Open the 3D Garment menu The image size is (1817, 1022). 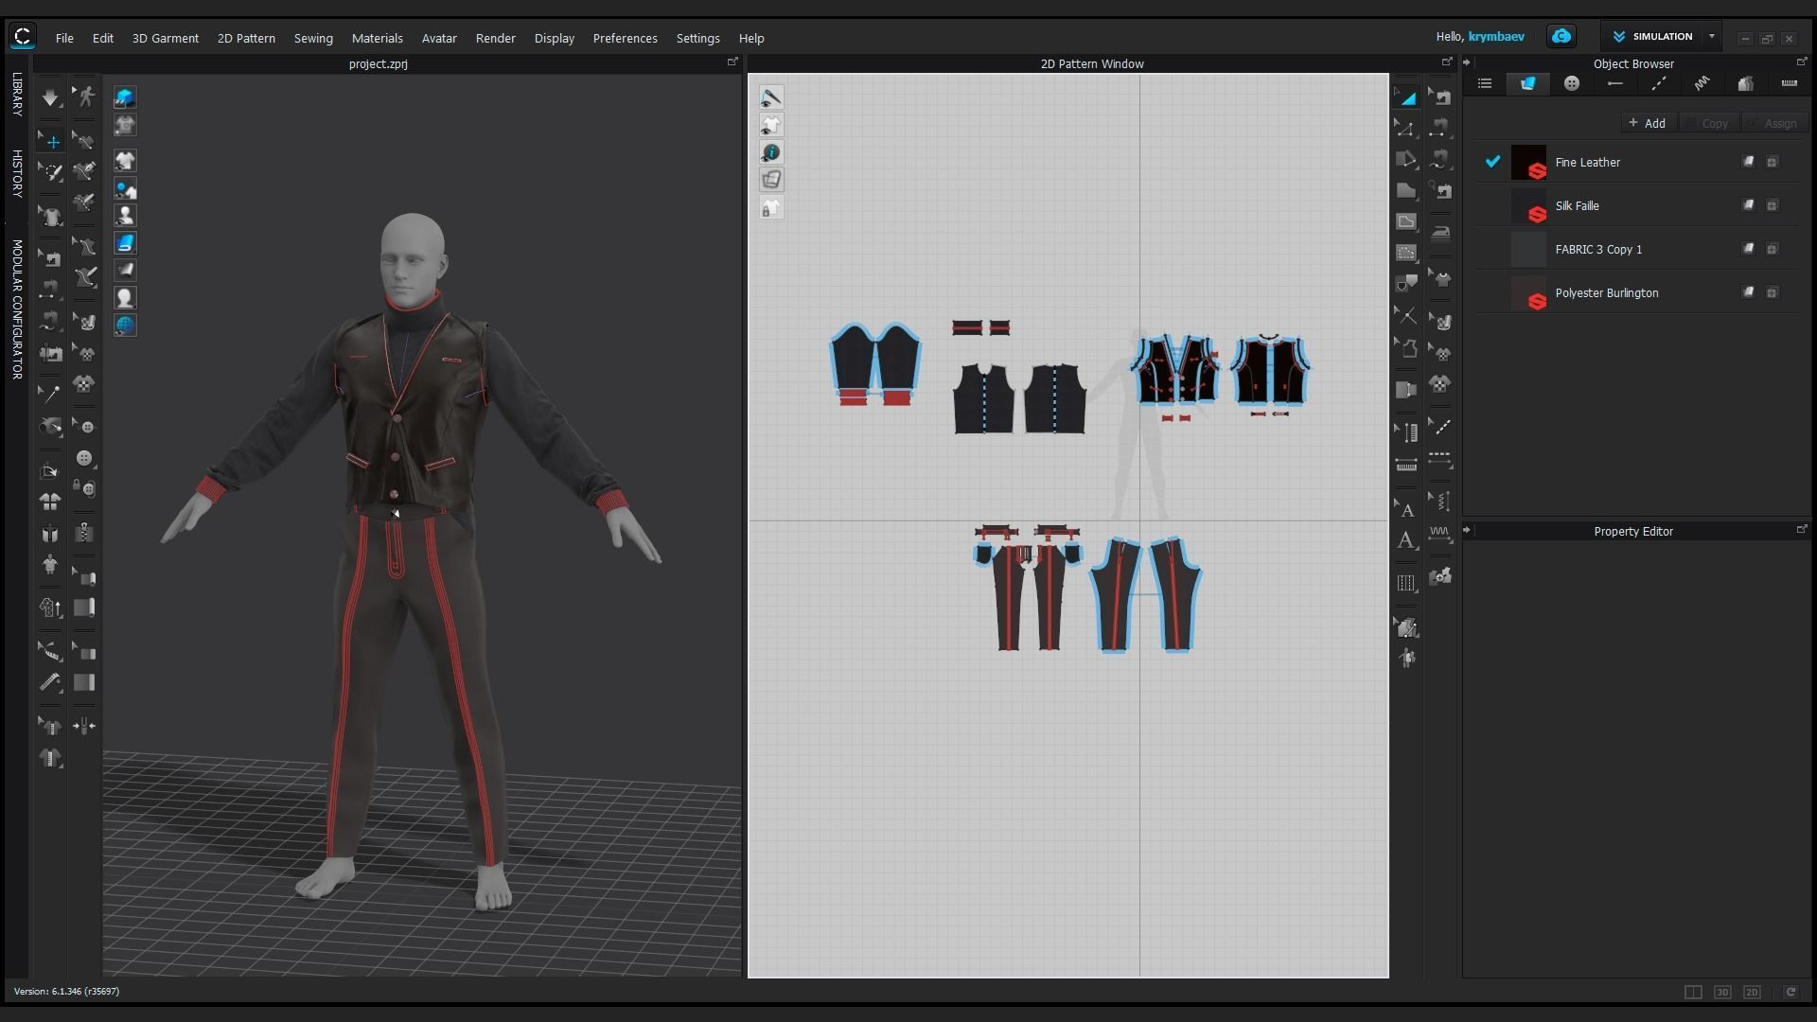[x=165, y=38]
